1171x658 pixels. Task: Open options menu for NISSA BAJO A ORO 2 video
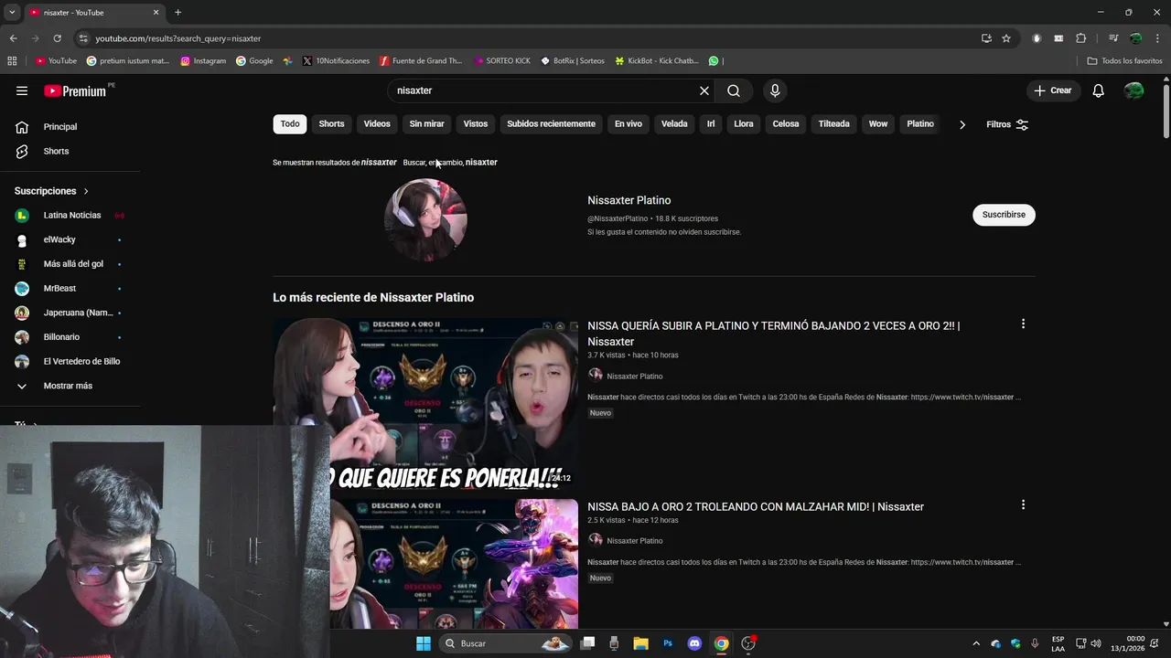1023,504
